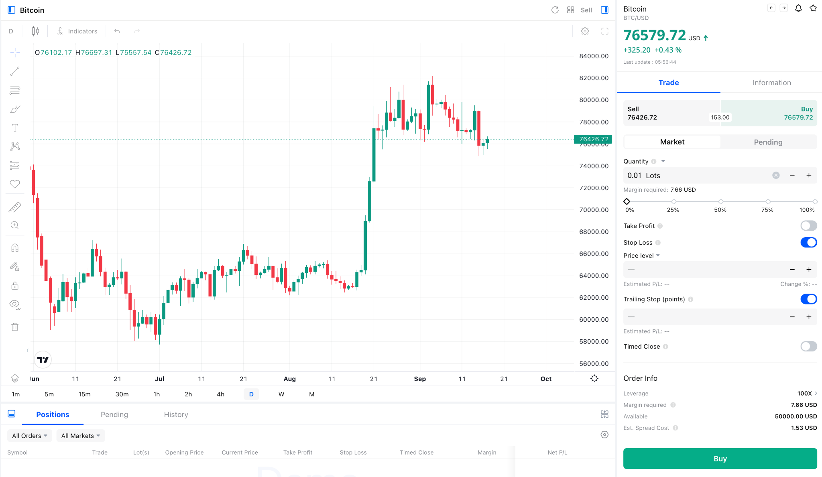The image size is (822, 477).
Task: Open positions table layout icon
Action: click(x=604, y=414)
